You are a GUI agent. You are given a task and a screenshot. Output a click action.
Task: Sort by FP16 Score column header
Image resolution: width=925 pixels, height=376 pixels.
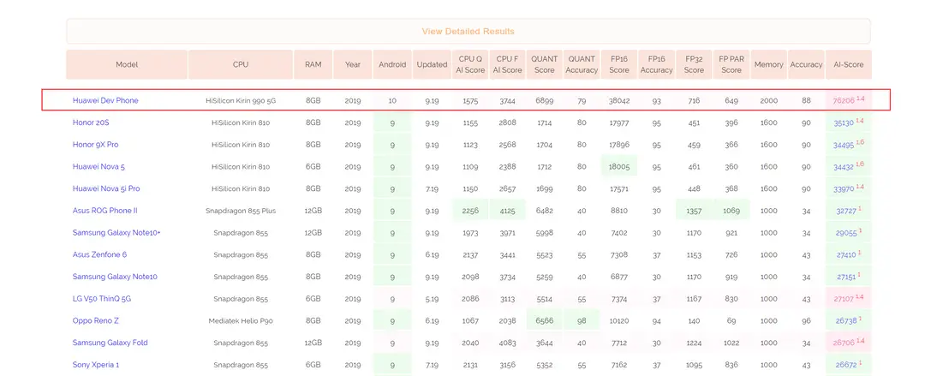coord(619,64)
